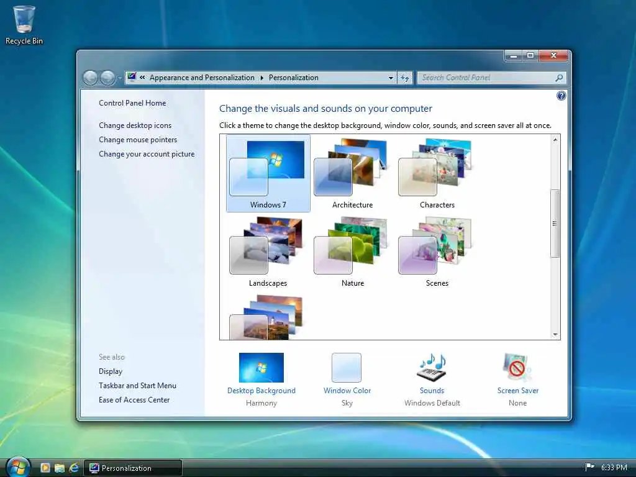
Task: Click the Sounds text link
Action: 432,391
